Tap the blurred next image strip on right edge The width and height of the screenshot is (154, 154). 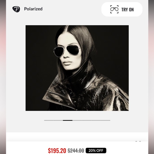[x=151, y=77]
